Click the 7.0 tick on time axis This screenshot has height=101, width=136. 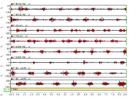106,95
